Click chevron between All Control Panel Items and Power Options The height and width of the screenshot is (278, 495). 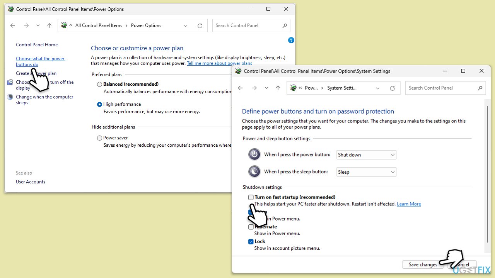(127, 25)
